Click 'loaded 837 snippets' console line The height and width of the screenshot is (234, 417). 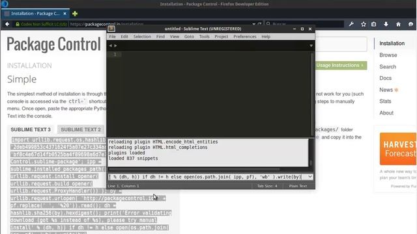[133, 159]
